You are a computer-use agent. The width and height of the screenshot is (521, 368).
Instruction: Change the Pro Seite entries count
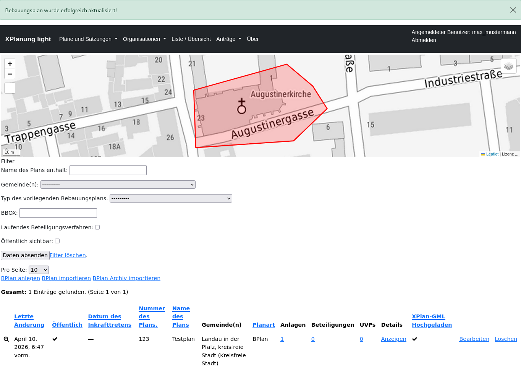(x=39, y=270)
